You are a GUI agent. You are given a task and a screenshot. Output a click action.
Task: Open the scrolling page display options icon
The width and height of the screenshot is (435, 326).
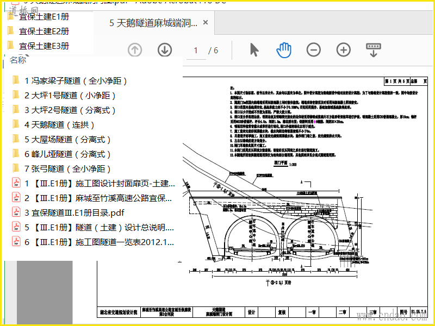[x=374, y=50]
